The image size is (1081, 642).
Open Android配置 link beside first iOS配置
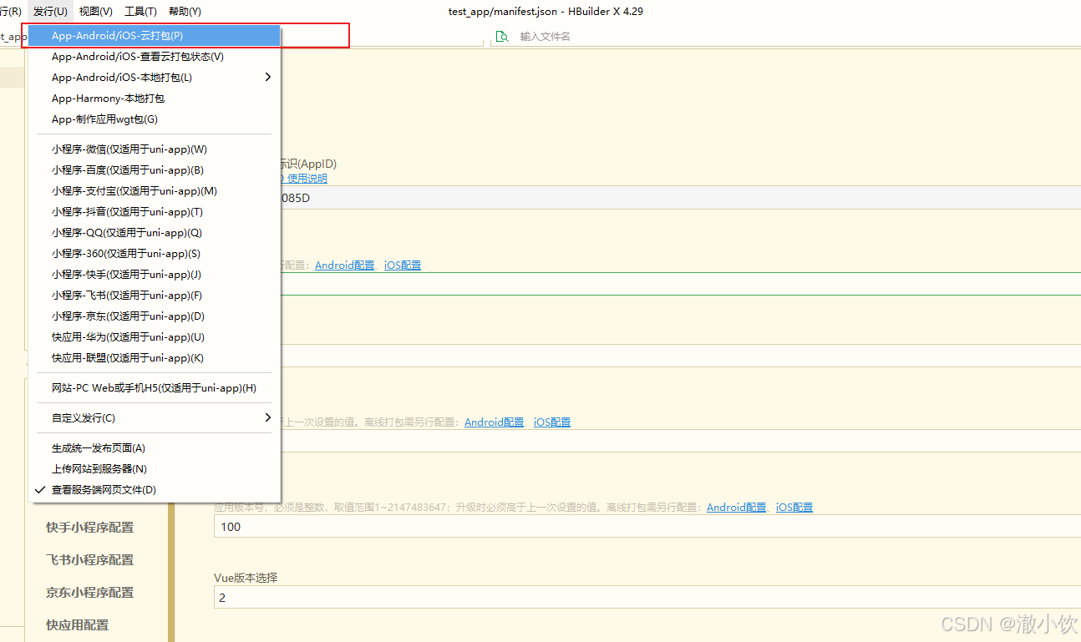(x=344, y=265)
